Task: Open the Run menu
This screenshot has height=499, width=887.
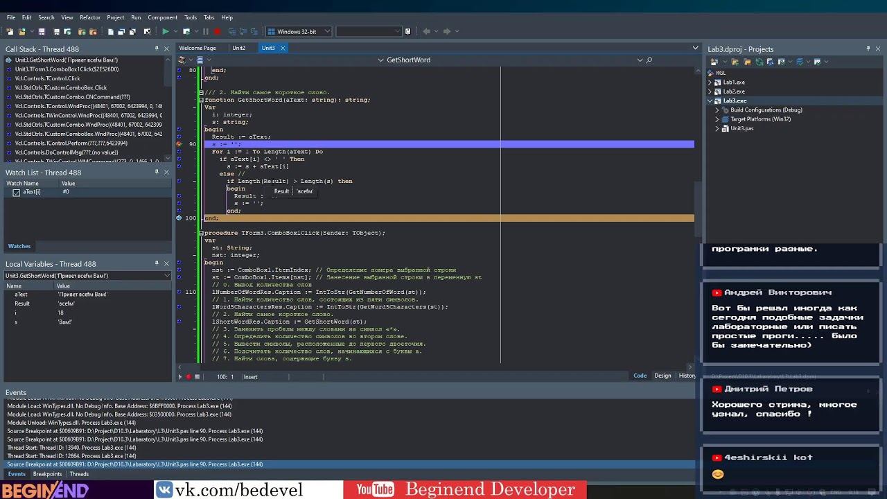Action: click(136, 17)
